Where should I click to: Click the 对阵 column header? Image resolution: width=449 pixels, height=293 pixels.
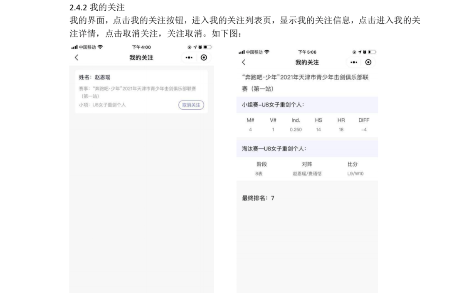coord(307,164)
